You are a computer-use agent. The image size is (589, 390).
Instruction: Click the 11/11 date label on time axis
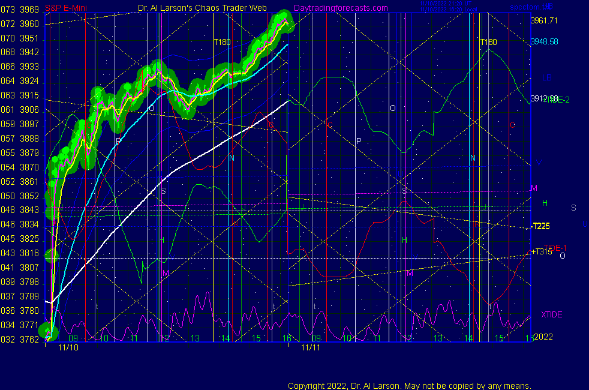pos(311,347)
